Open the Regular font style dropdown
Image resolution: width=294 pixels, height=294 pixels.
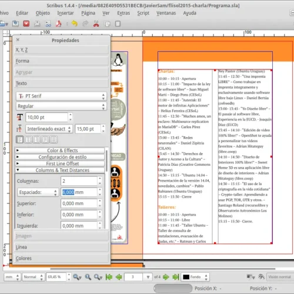tap(61, 106)
